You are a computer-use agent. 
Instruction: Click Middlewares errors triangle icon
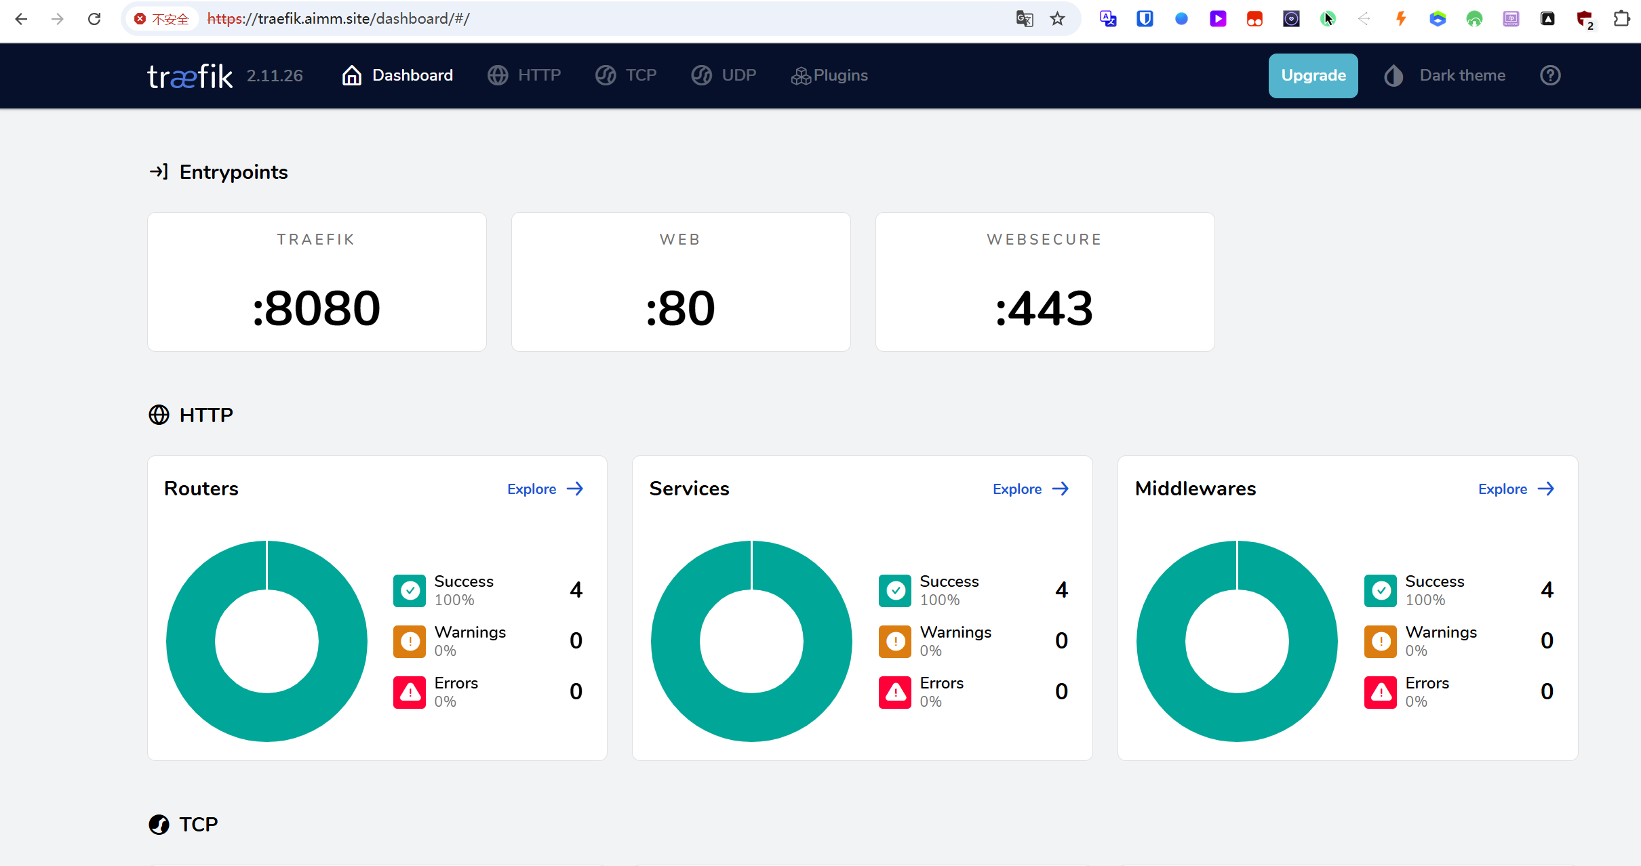tap(1381, 693)
